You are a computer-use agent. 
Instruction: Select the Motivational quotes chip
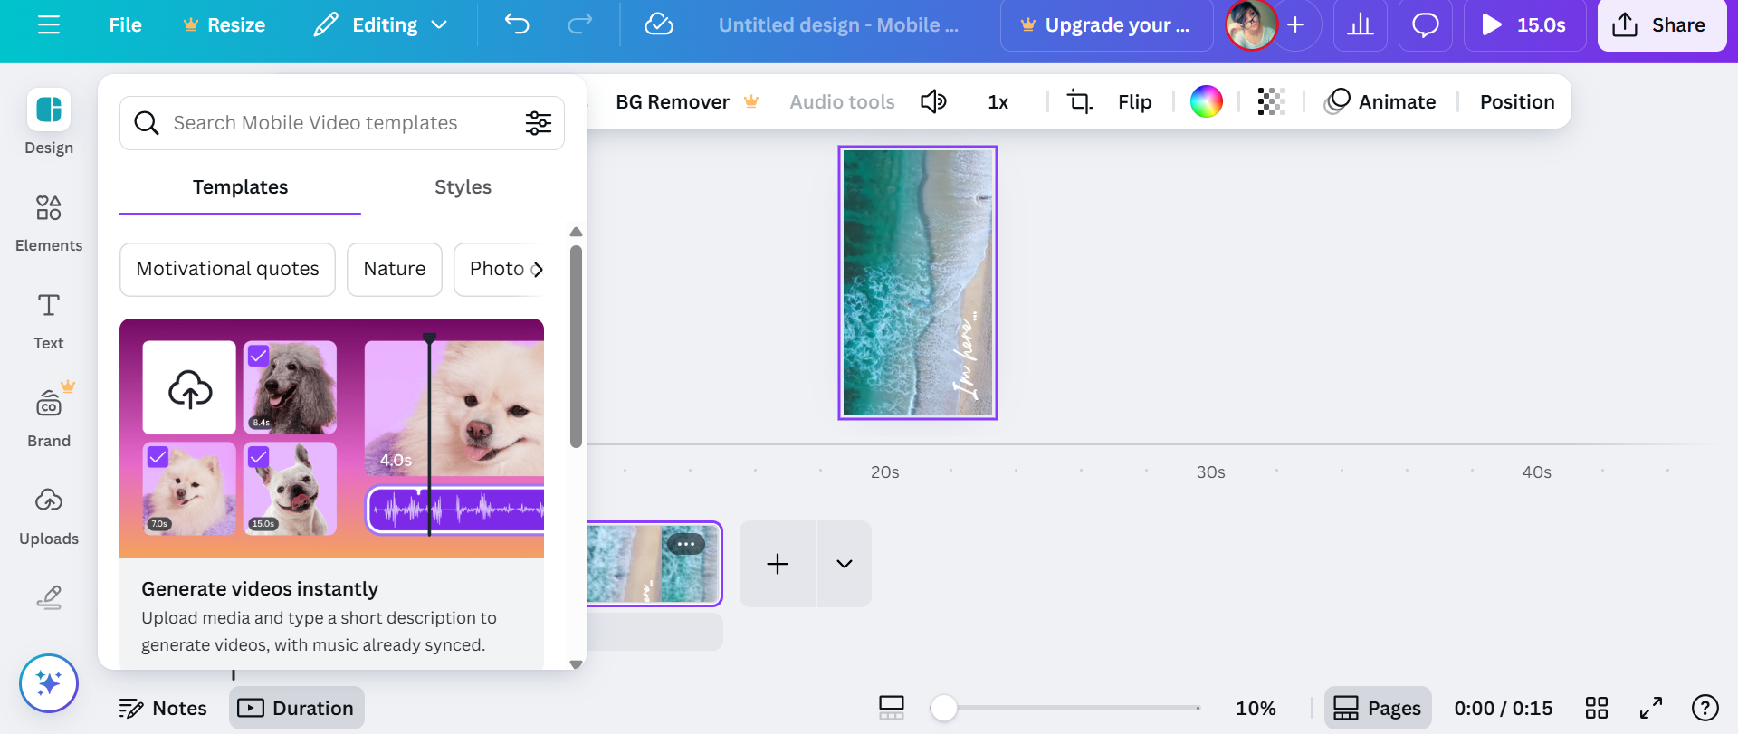click(227, 269)
